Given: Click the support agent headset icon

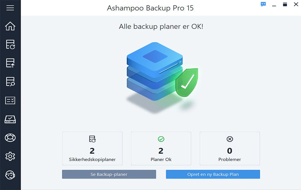Looking at the screenshot, I should pos(10,175).
